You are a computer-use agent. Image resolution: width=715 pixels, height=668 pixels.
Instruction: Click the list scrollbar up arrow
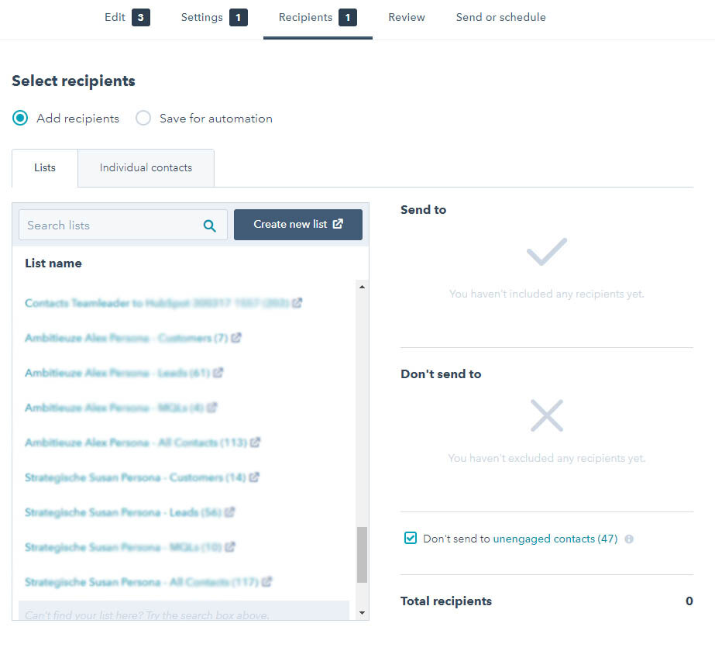click(362, 287)
